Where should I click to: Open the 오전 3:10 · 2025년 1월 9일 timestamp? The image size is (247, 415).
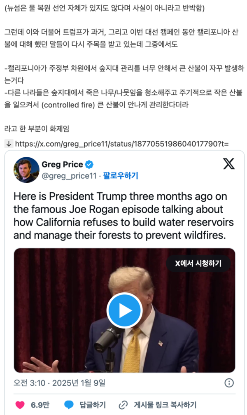click(59, 383)
